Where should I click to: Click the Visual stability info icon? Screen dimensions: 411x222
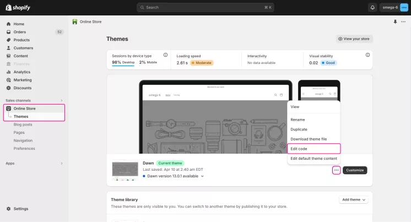point(367,55)
